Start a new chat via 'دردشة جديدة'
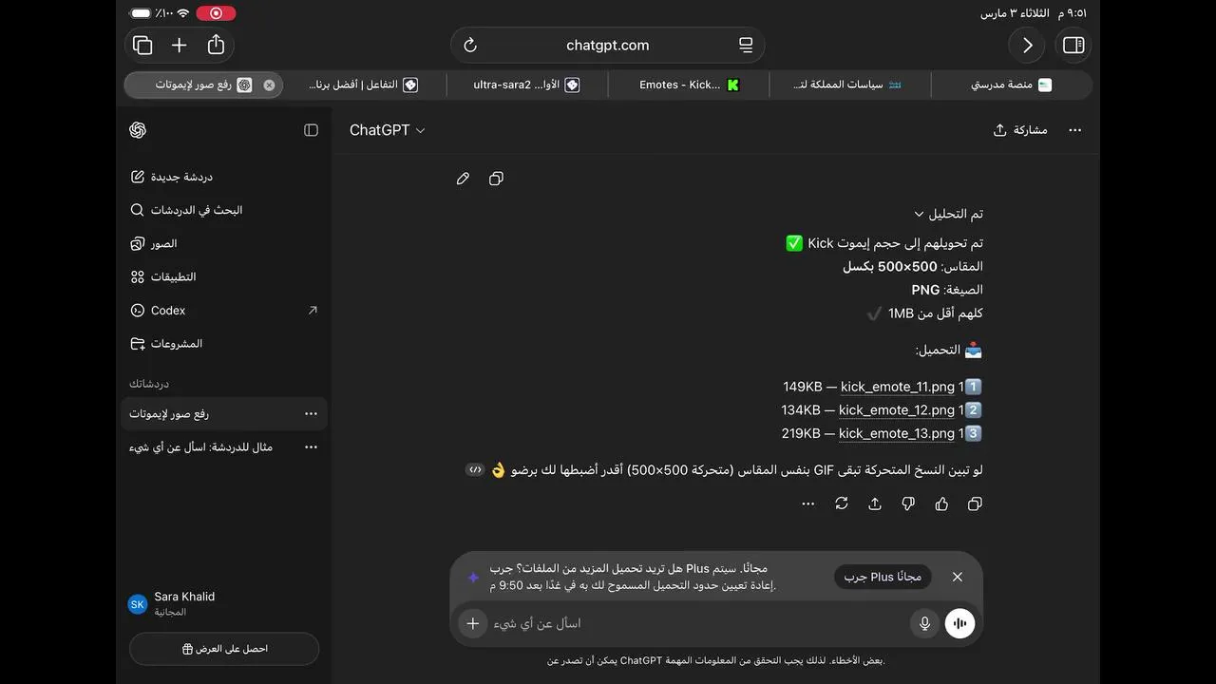The width and height of the screenshot is (1216, 684). [224, 177]
